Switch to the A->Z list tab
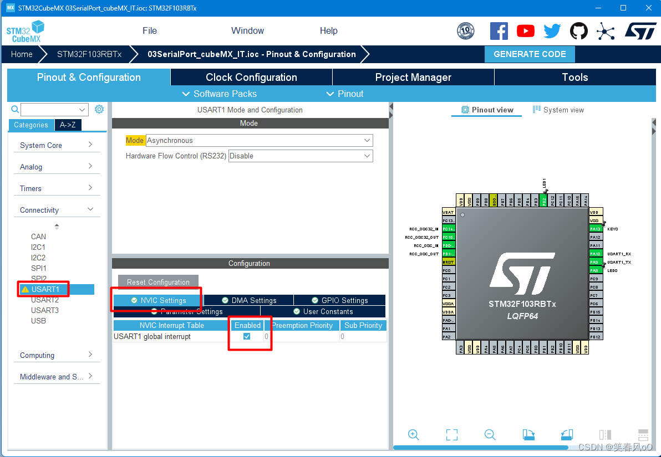Image resolution: width=661 pixels, height=457 pixels. coord(68,125)
